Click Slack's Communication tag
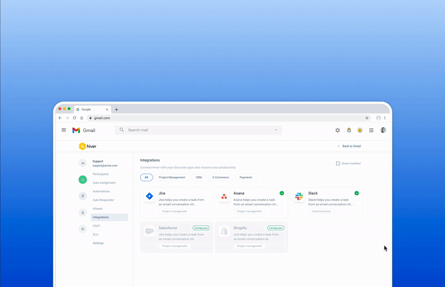This screenshot has width=445, height=287. 322,211
